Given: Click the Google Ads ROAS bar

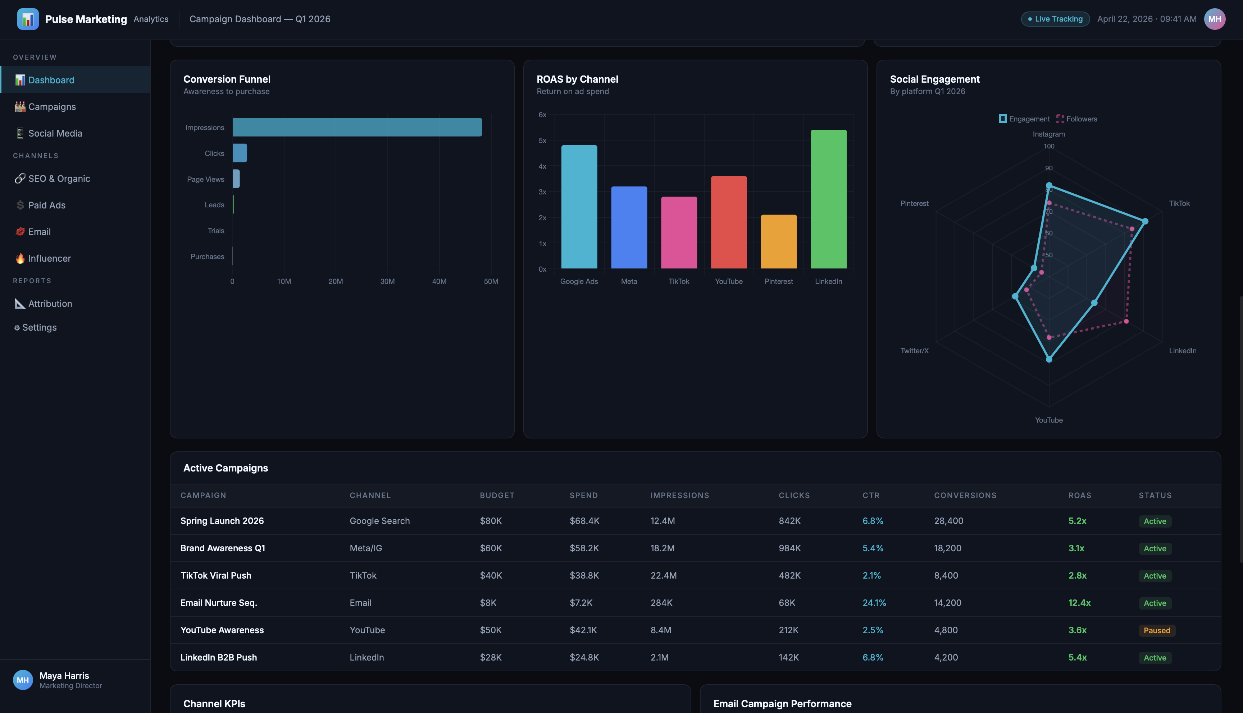Looking at the screenshot, I should 579,207.
